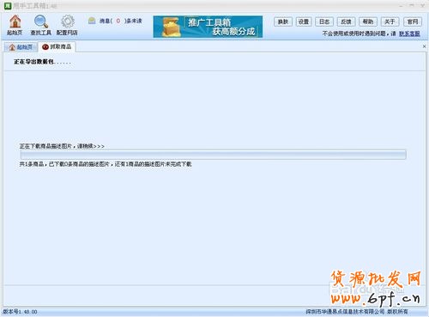This screenshot has width=429, height=317.
Task: Open the 起始页 home icon in the toolbar
Action: 15,25
